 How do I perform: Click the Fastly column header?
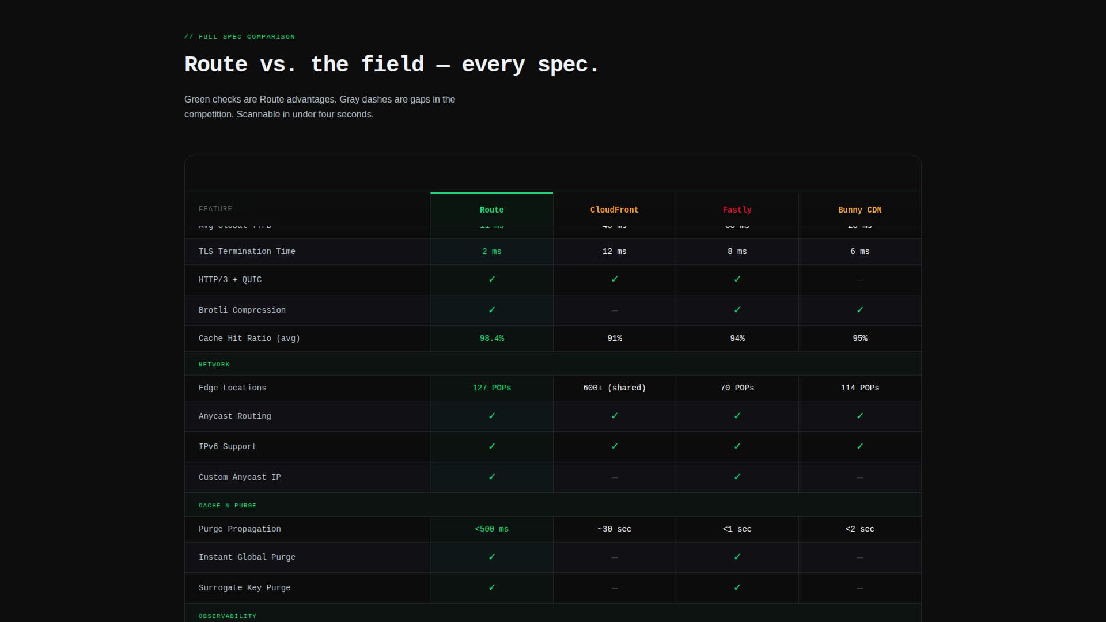coord(737,210)
